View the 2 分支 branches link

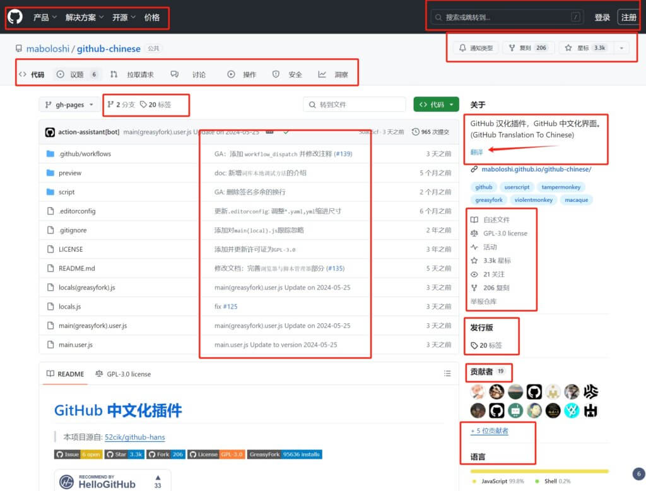coord(121,104)
